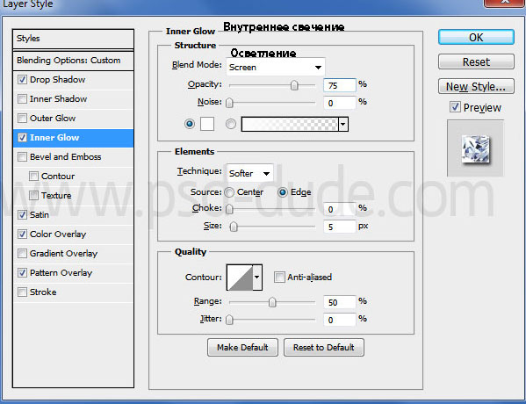
Task: Click the Size slider handle
Action: (234, 227)
